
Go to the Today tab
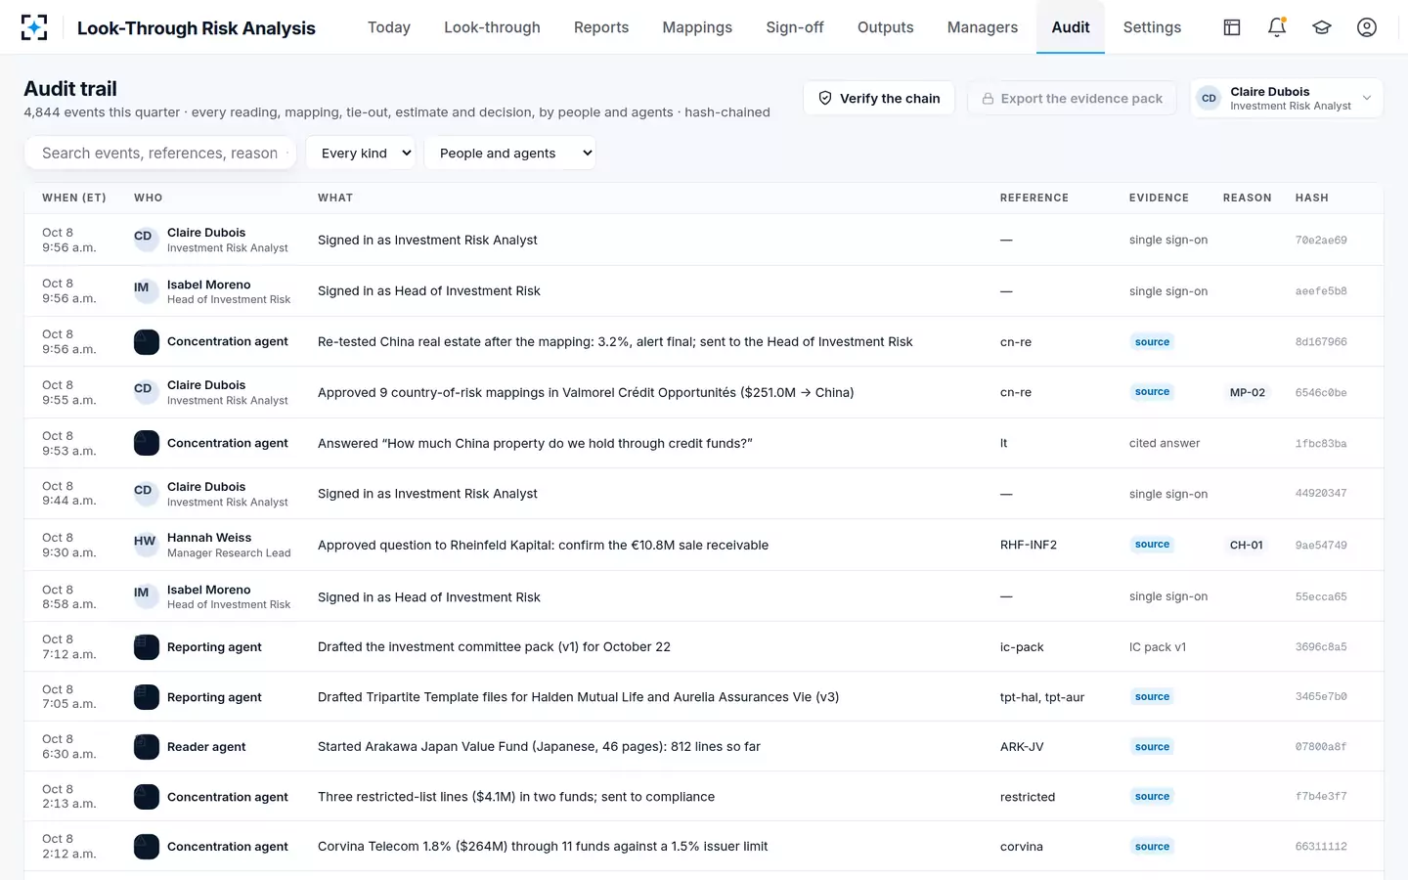coord(389,27)
